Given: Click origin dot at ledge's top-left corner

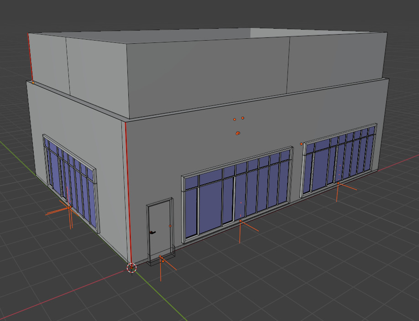Looking at the screenshot, I should coord(33,83).
